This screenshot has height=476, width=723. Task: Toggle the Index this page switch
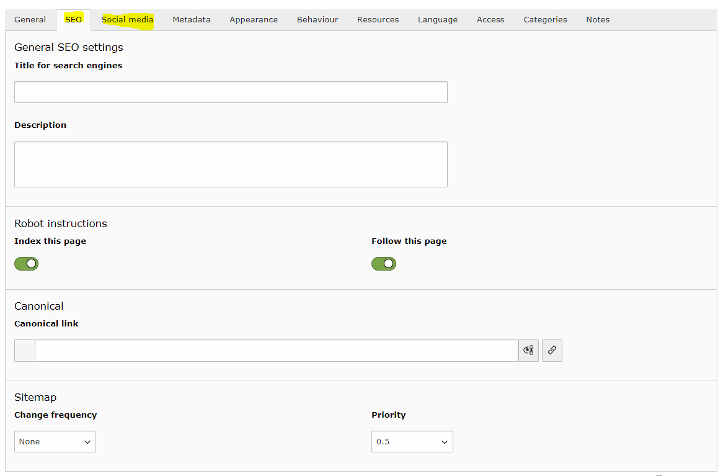tap(27, 264)
